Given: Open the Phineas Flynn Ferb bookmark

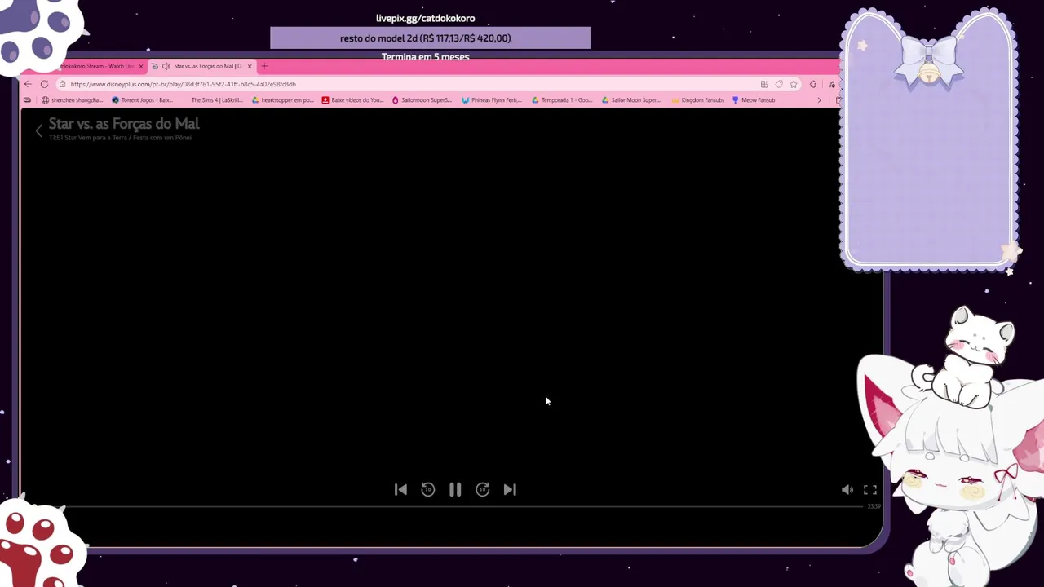Looking at the screenshot, I should tap(492, 100).
